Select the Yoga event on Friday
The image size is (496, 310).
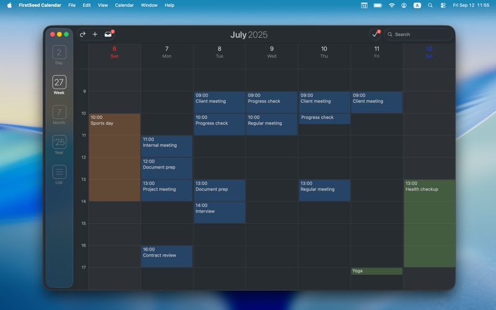coord(376,271)
